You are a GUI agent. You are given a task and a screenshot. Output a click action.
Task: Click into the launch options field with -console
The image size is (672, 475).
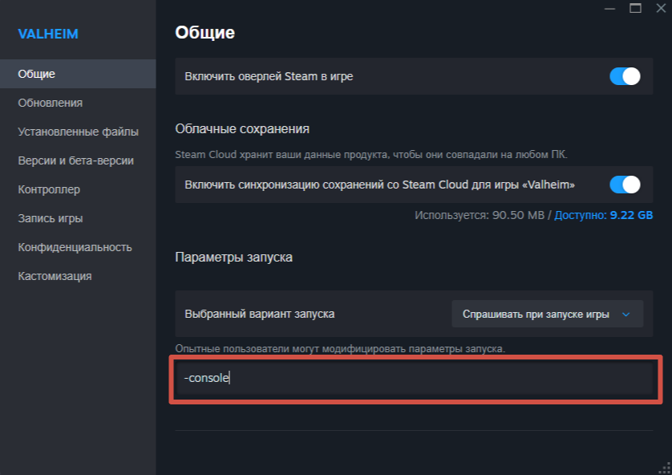point(414,378)
